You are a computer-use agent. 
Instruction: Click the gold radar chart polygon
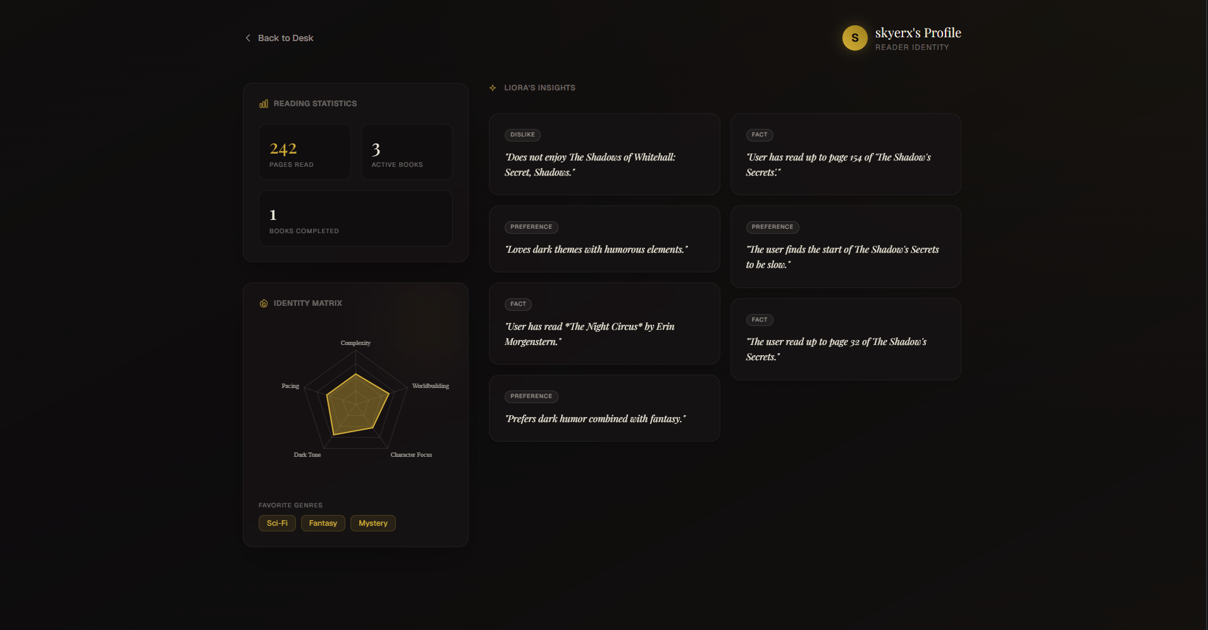355,406
